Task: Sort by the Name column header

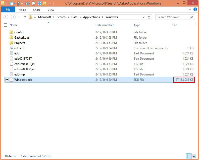Action: point(14,25)
